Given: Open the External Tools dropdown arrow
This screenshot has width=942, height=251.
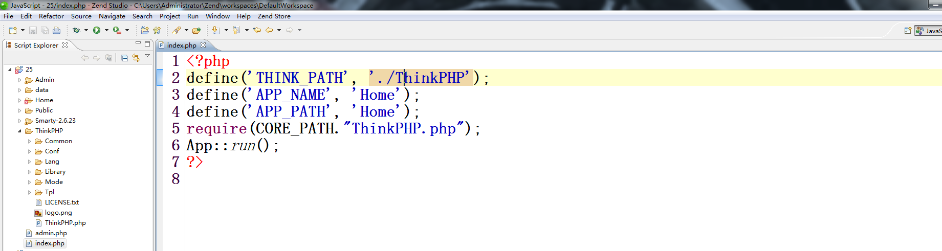Looking at the screenshot, I should (x=127, y=30).
